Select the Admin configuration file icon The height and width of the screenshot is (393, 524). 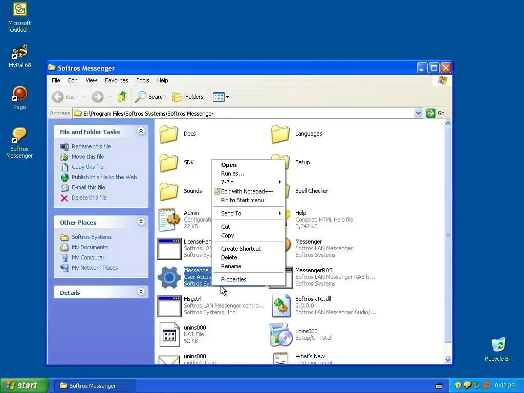tap(169, 220)
